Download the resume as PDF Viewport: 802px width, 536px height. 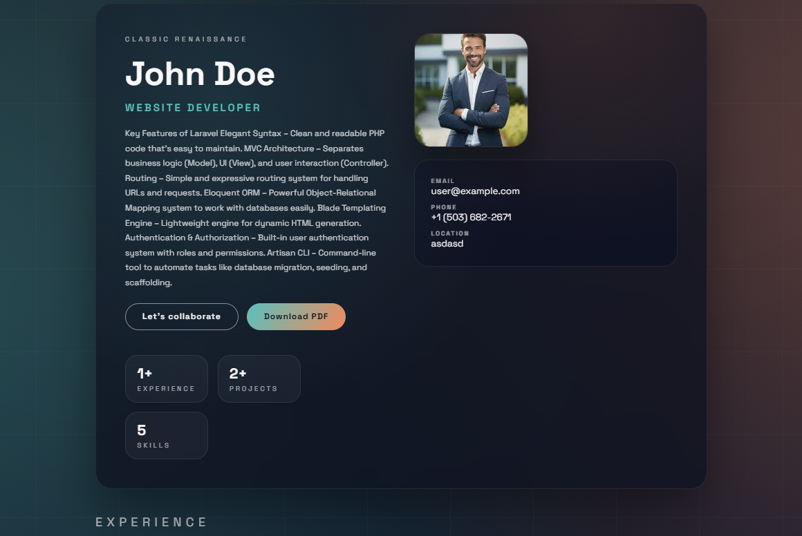(x=296, y=316)
